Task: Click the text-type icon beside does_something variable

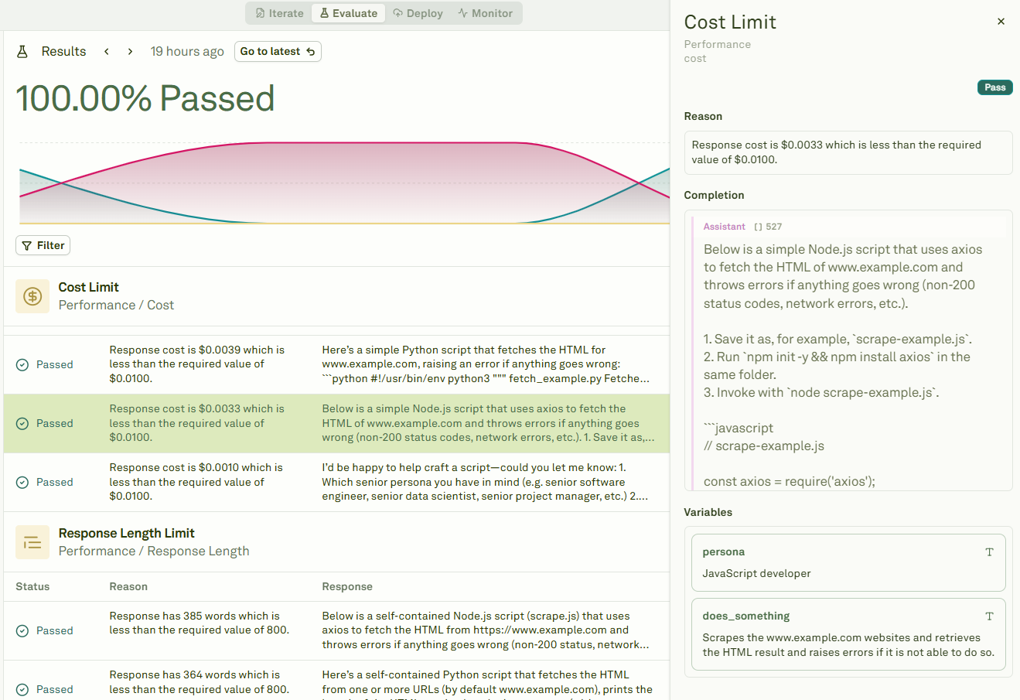Action: pyautogui.click(x=989, y=616)
